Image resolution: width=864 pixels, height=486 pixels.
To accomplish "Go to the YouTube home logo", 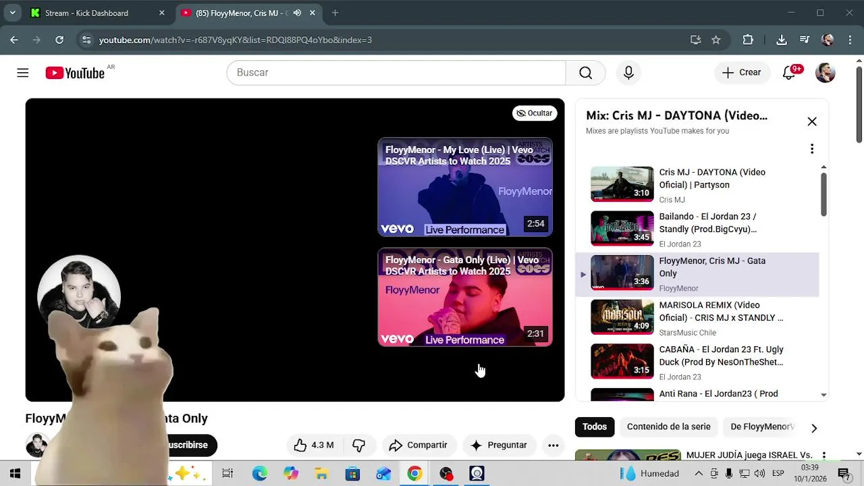I will (75, 73).
